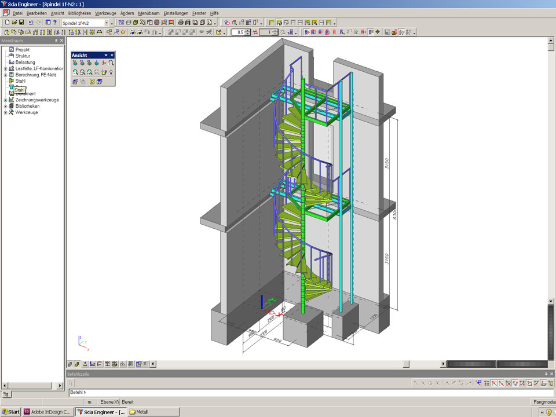Click the Save project icon
Image resolution: width=556 pixels, height=417 pixels.
click(21, 23)
